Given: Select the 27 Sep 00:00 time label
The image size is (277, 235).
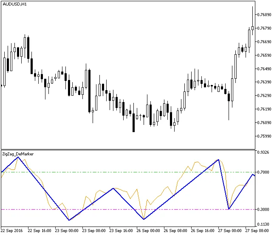Looking at the screenshot, I should click(230, 231).
